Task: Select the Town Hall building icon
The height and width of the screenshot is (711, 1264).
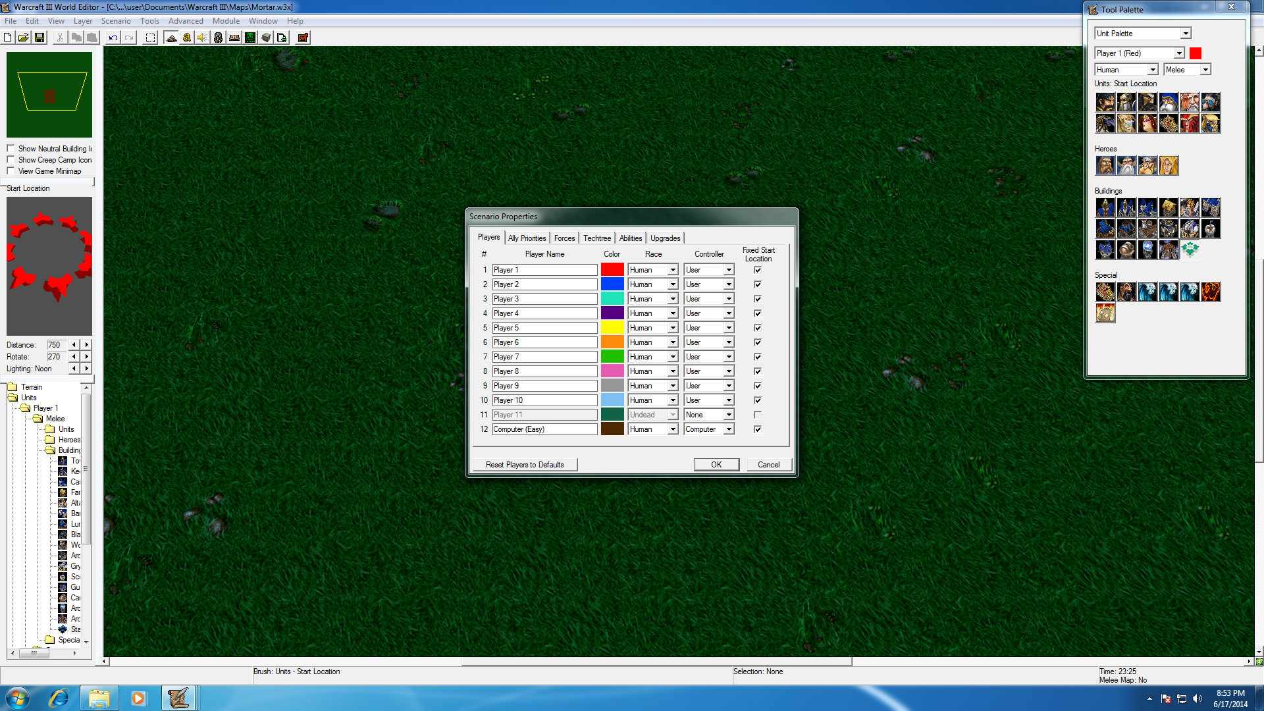Action: click(1105, 207)
